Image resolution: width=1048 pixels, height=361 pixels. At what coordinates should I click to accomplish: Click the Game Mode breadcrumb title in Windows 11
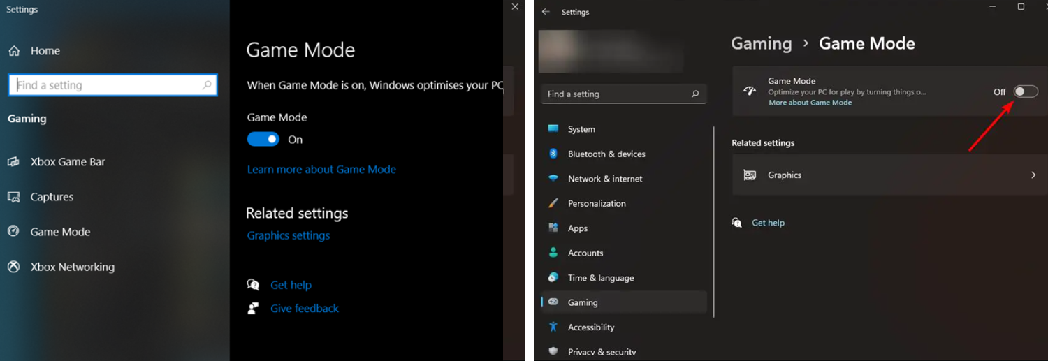click(x=867, y=43)
